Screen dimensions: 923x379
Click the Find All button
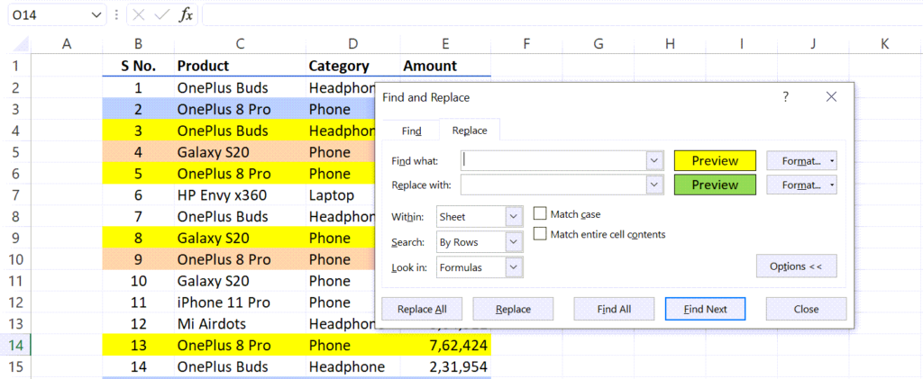tap(614, 309)
